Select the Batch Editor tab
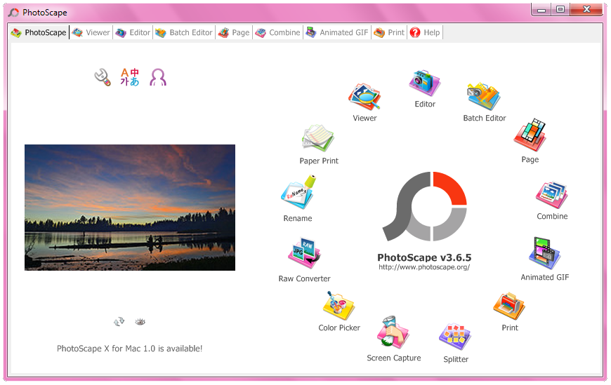The height and width of the screenshot is (385, 611). click(x=184, y=33)
